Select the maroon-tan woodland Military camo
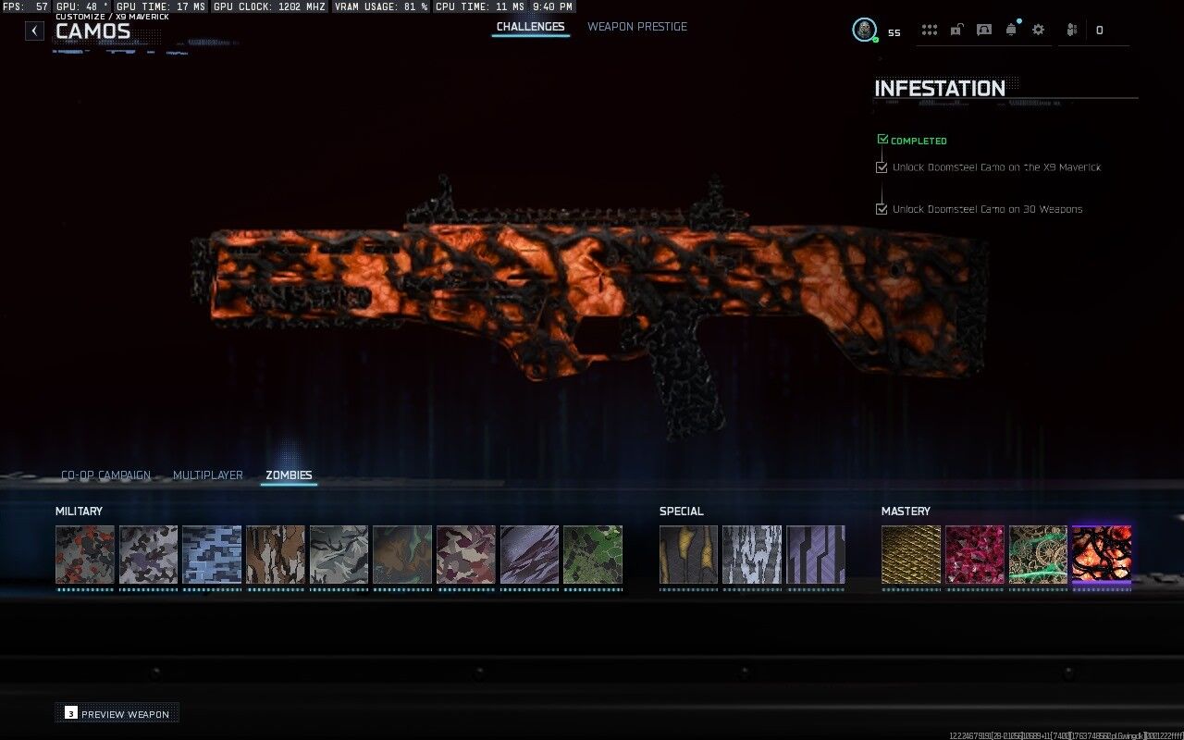Screen dimensions: 1184x740 [465, 555]
